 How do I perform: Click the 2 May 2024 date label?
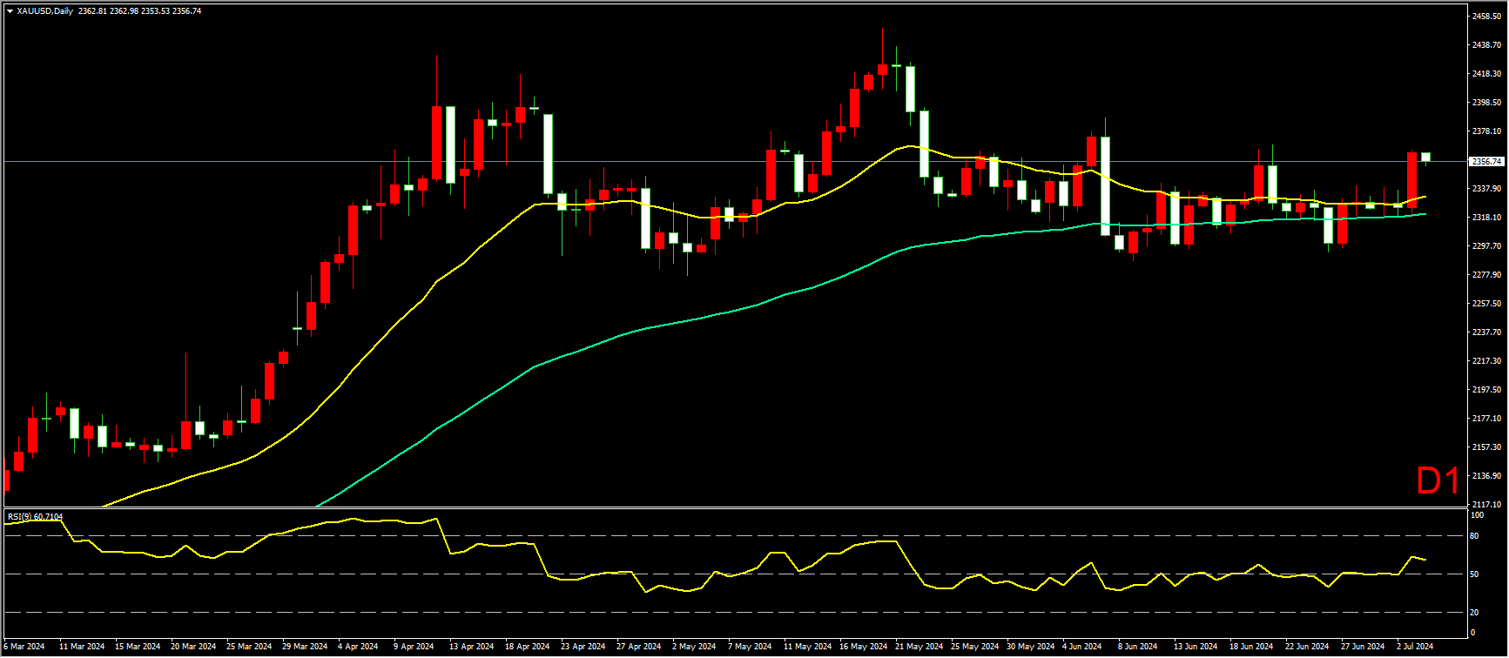tap(694, 647)
